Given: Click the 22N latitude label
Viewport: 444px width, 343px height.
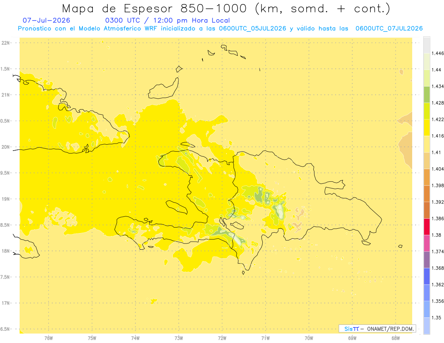Looking at the screenshot, I should click(6, 43).
